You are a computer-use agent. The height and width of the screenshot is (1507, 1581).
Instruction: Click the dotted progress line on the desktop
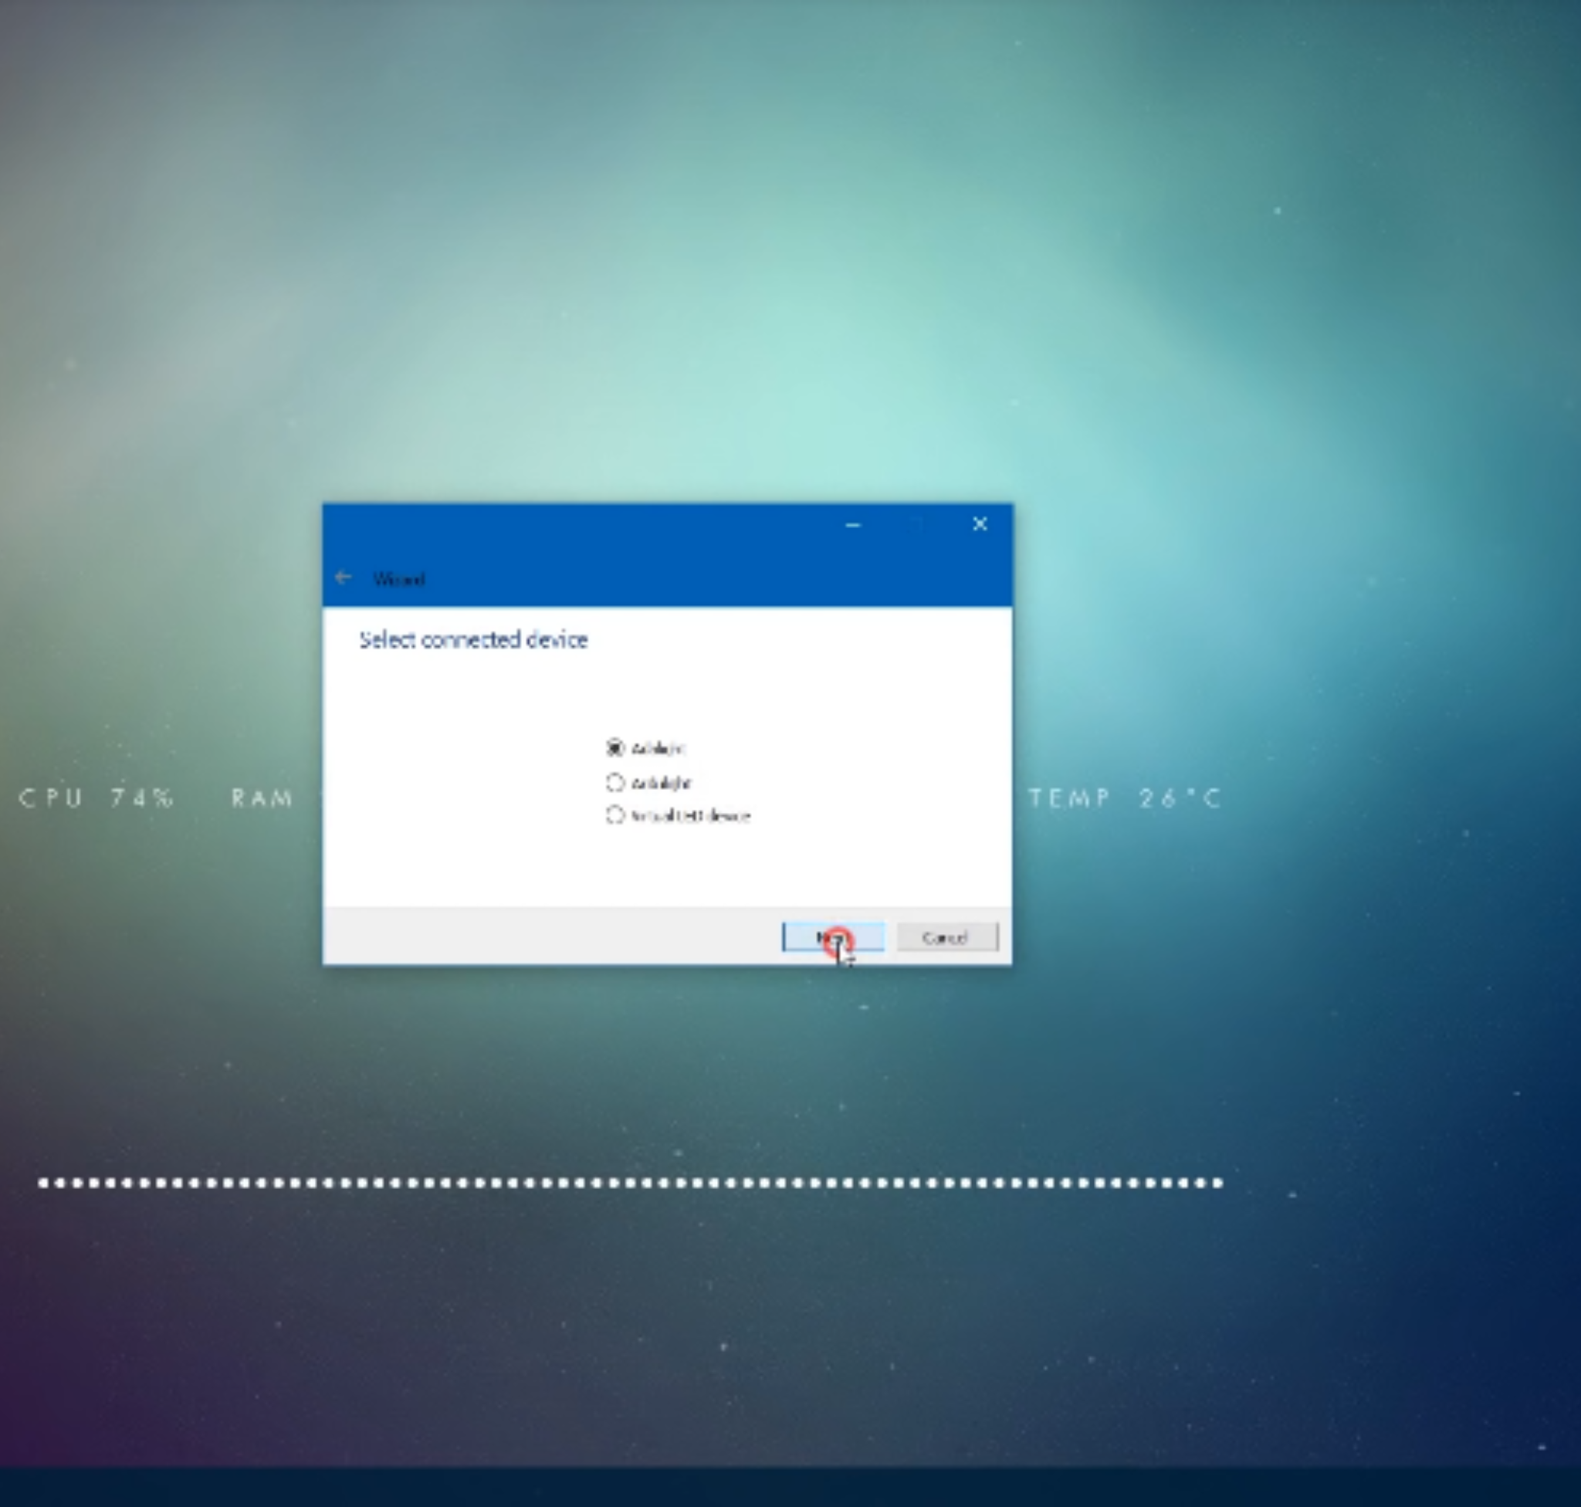click(x=627, y=1183)
